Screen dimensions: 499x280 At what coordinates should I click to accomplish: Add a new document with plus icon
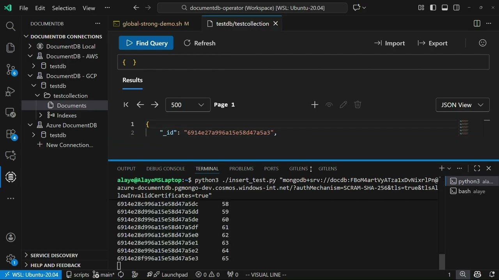point(315,105)
